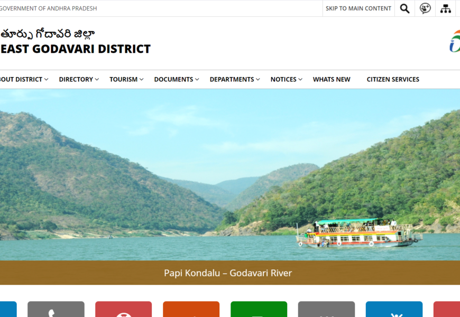Image resolution: width=460 pixels, height=317 pixels.
Task: Open the red tile with lifebuoy icon
Action: point(124,309)
